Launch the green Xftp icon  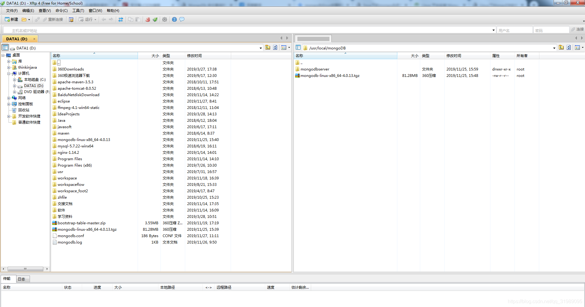155,20
